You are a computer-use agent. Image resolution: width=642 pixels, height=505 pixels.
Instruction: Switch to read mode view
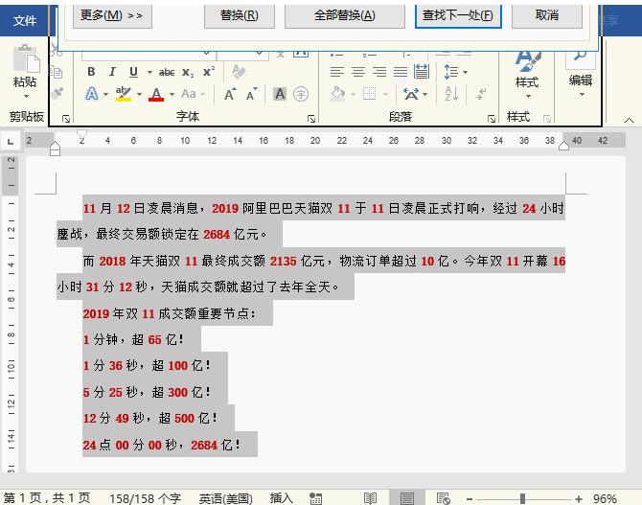coord(370,498)
